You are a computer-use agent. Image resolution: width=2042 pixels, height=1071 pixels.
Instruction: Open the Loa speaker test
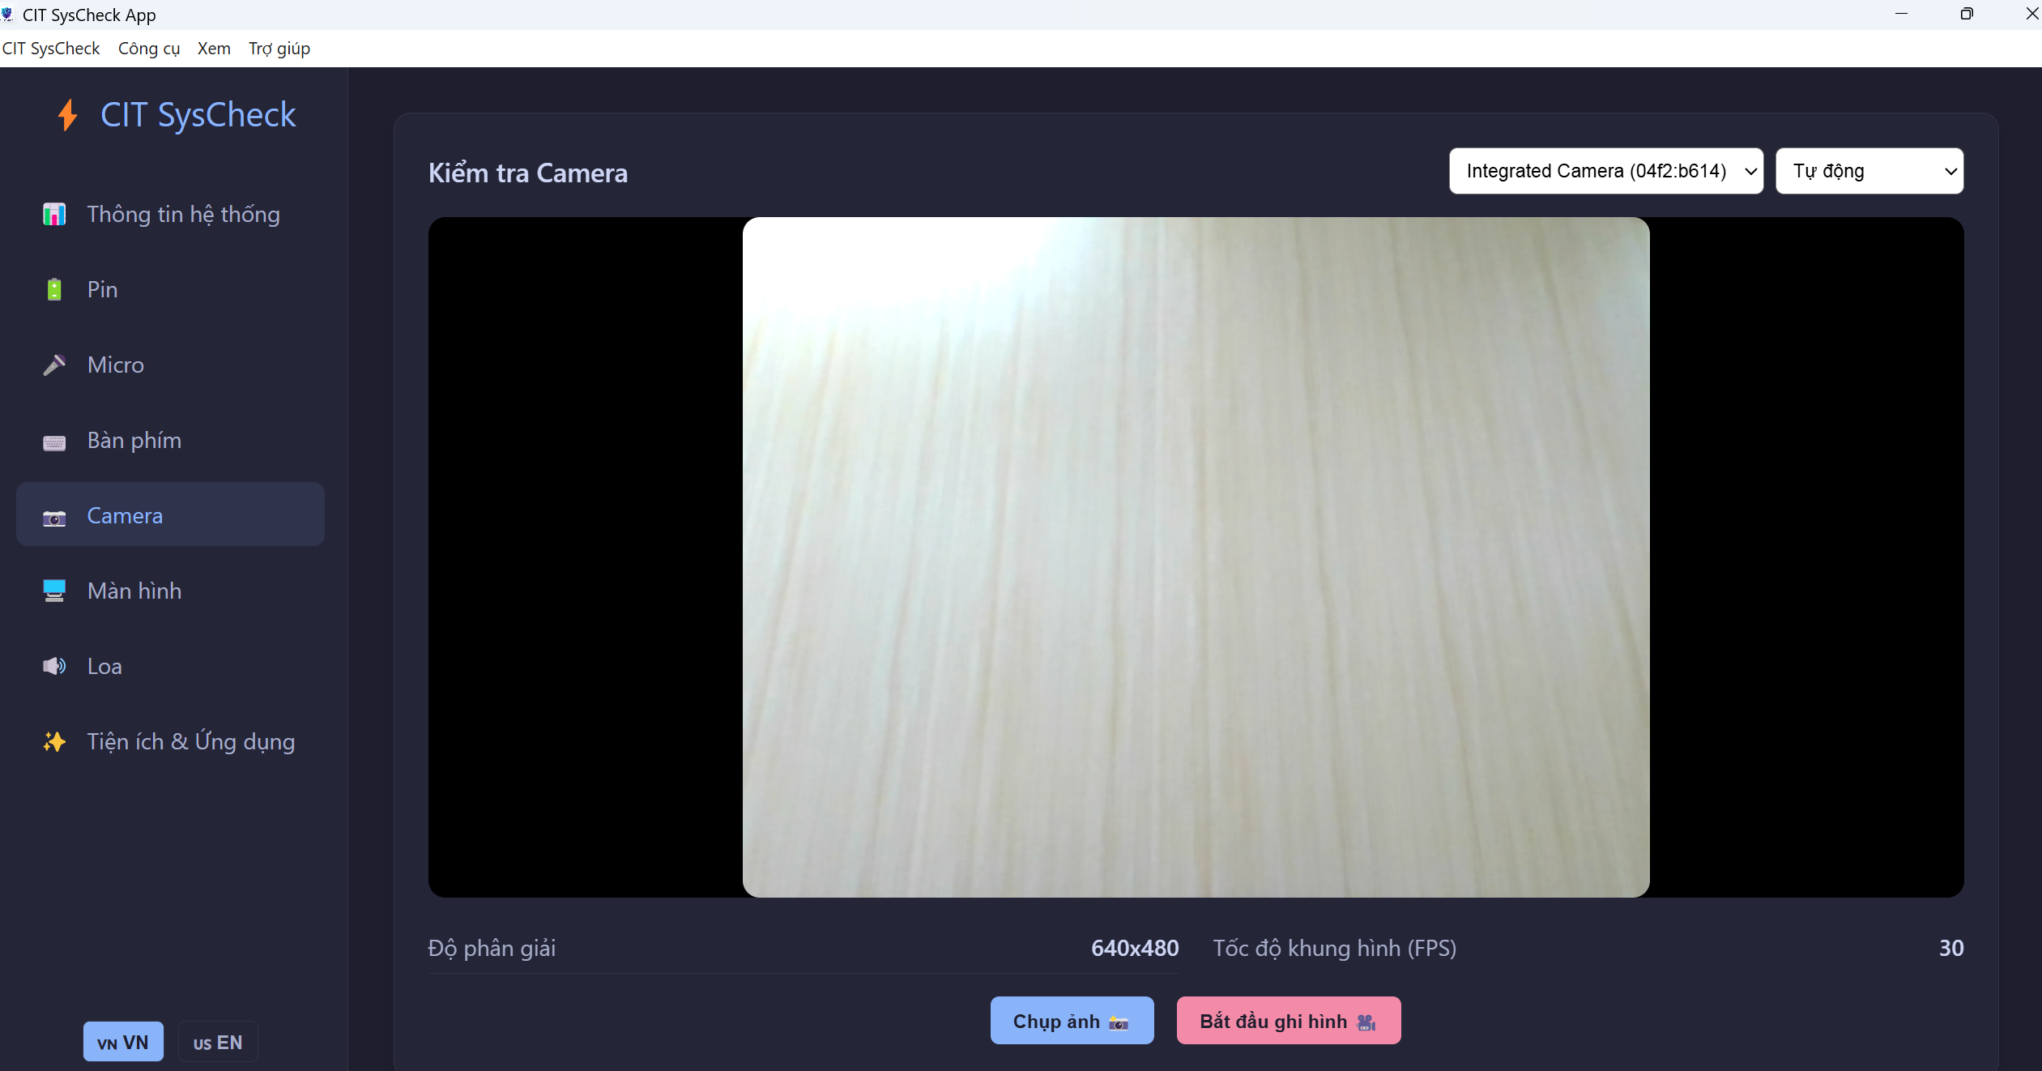point(104,666)
